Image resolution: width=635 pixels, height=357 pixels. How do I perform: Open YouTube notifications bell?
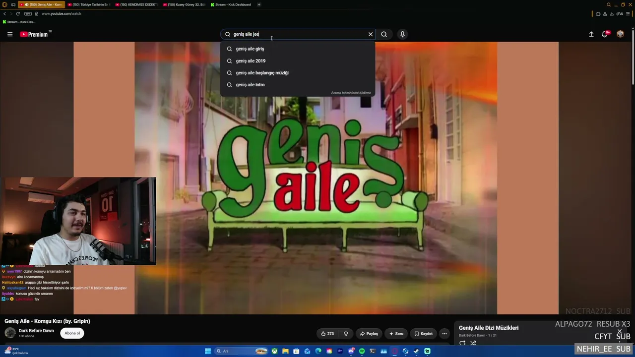click(605, 34)
